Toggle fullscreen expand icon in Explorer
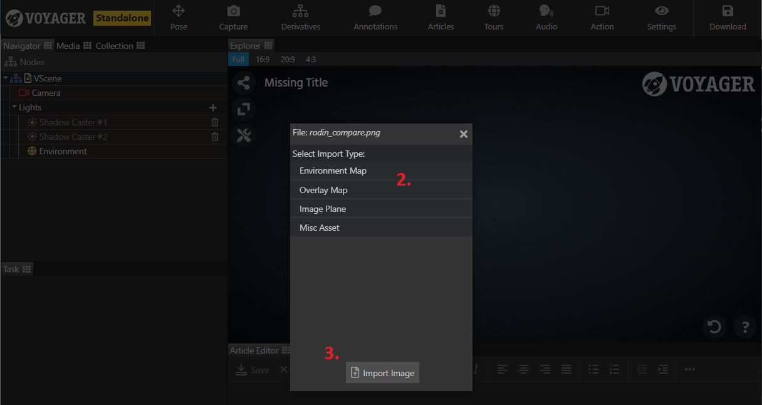This screenshot has height=405, width=762. tap(244, 109)
